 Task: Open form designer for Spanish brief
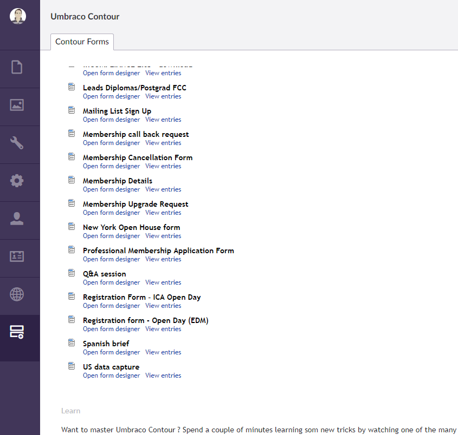click(111, 352)
